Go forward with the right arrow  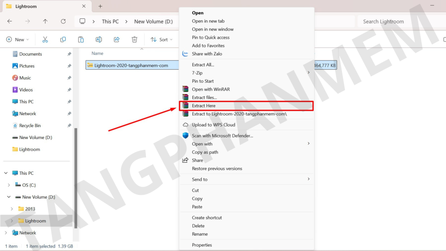coord(27,21)
